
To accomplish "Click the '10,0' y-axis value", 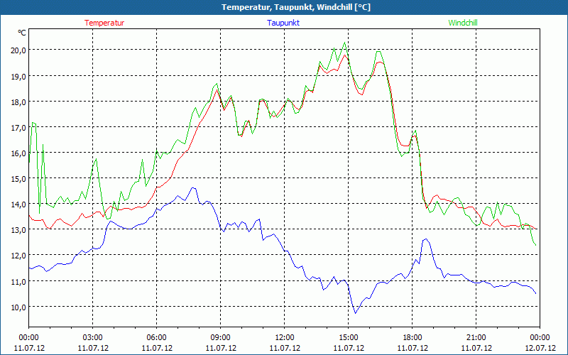I will 18,307.
